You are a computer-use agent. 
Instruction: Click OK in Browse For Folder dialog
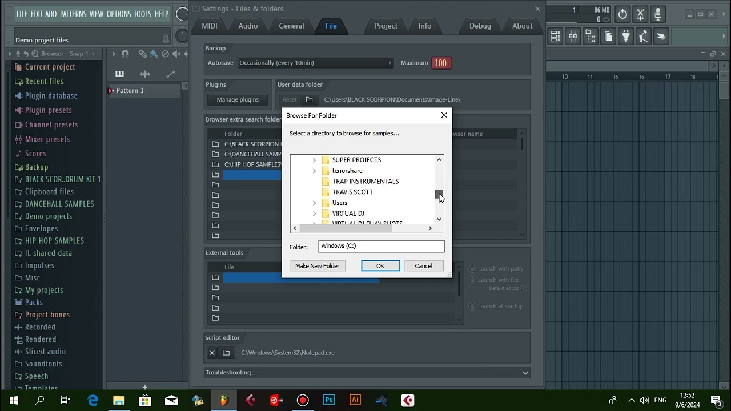(x=380, y=266)
